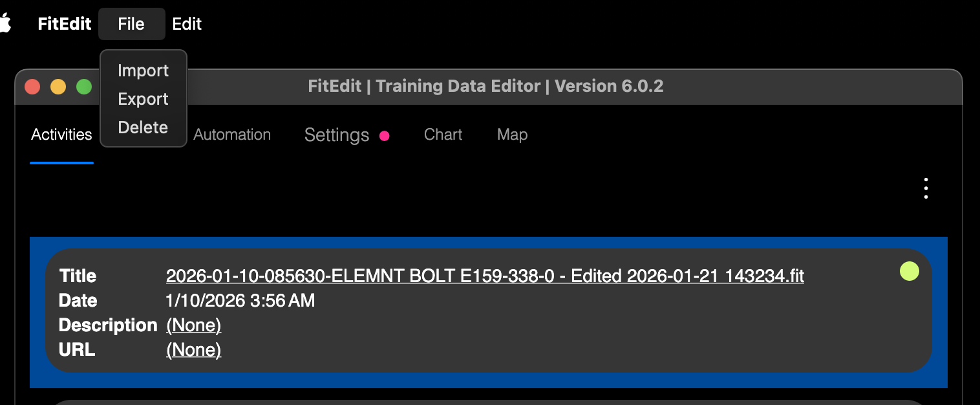Click the green sync status indicator on the activity

click(909, 271)
